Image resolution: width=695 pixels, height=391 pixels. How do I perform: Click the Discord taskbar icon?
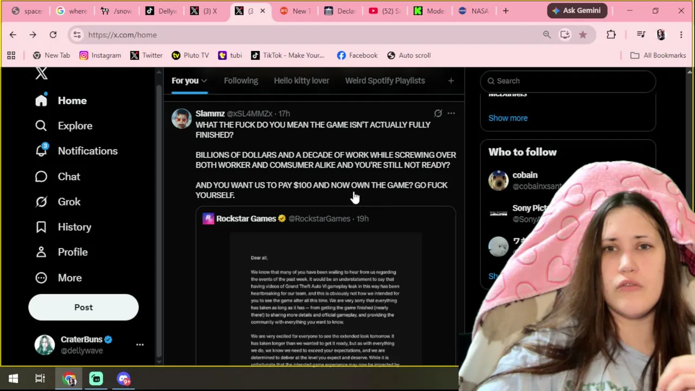click(123, 379)
